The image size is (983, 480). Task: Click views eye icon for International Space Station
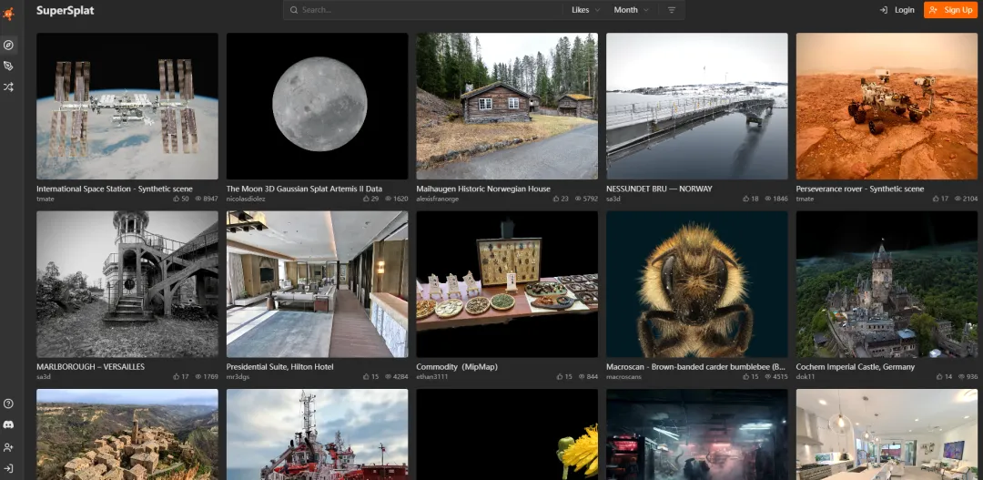click(198, 199)
